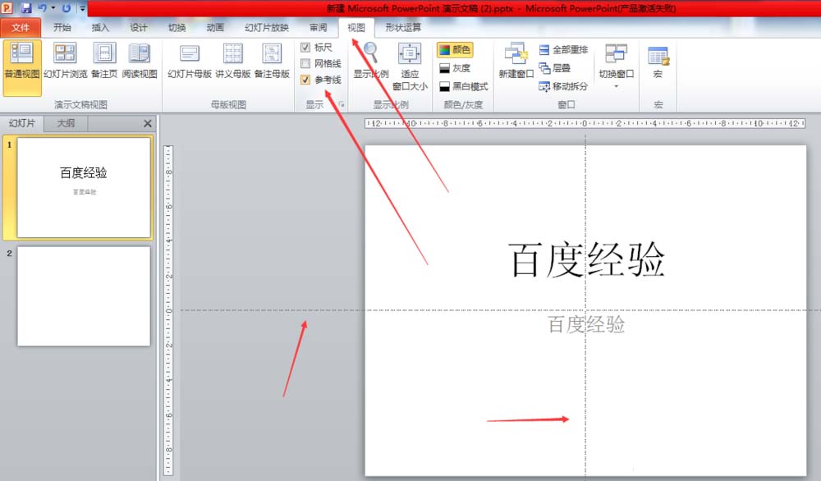The height and width of the screenshot is (481, 821).
Task: Switch to Reading view (阅读视图)
Action: coord(140,62)
